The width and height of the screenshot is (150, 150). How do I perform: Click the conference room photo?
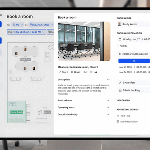(x=84, y=41)
